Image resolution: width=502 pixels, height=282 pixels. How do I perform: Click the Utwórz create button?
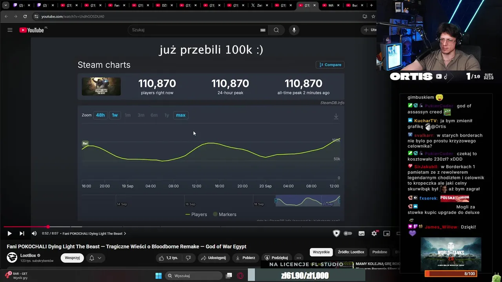369,30
